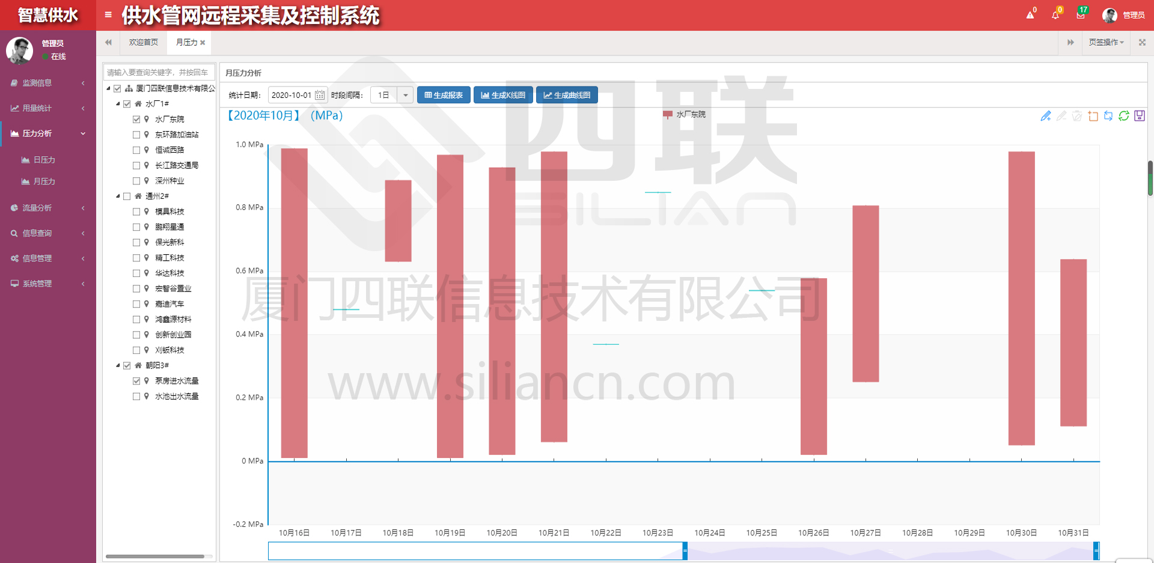
Task: Collapse the root company tree node
Action: 109,88
